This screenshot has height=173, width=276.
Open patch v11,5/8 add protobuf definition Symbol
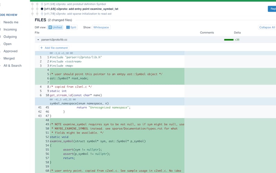75,4
